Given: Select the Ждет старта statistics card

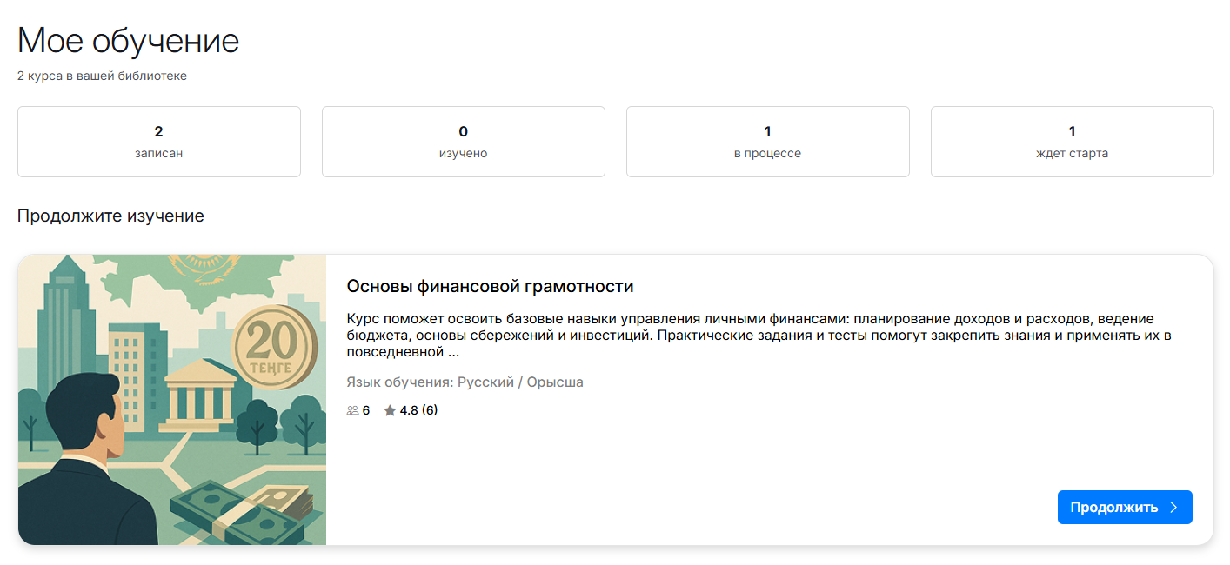Looking at the screenshot, I should click(x=1072, y=141).
